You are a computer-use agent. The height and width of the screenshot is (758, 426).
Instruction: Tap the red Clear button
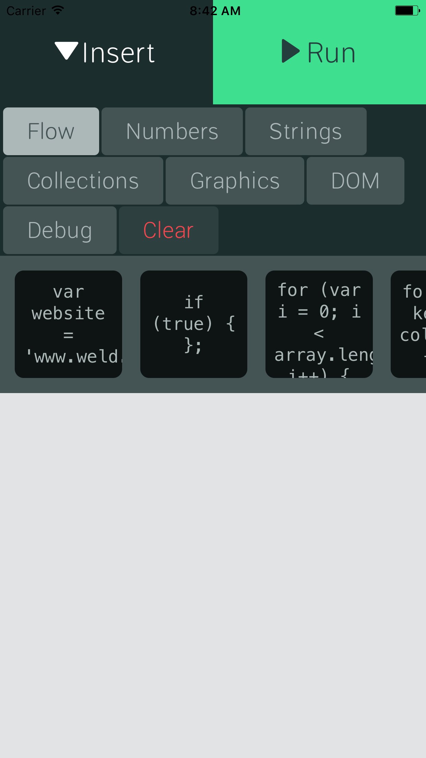tap(169, 230)
